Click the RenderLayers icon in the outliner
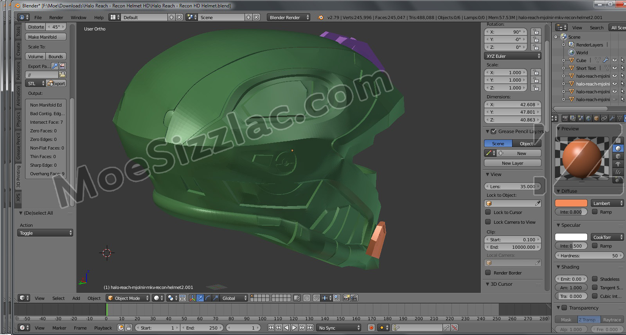 [571, 45]
